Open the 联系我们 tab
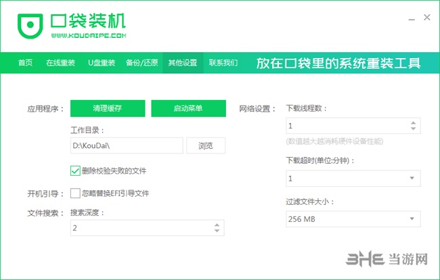 (x=223, y=62)
